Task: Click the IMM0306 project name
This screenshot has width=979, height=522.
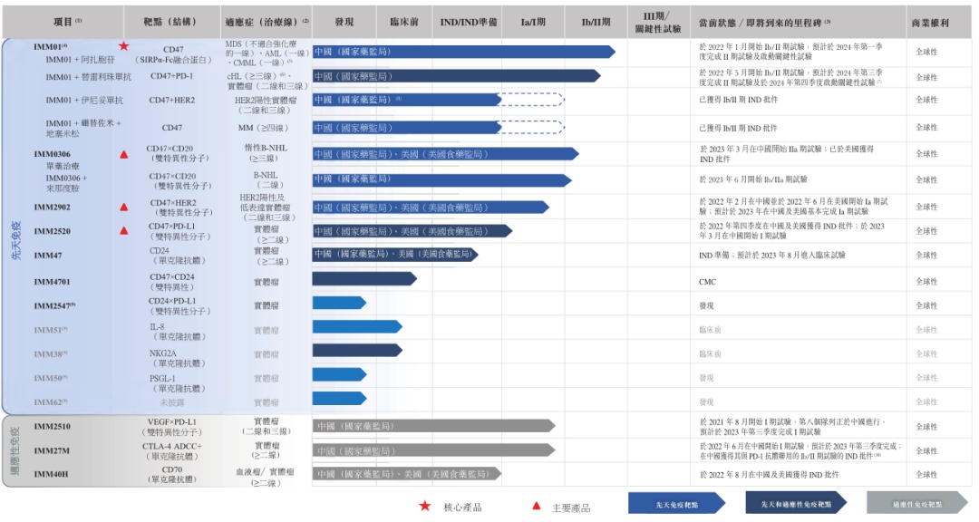Action: 52,154
